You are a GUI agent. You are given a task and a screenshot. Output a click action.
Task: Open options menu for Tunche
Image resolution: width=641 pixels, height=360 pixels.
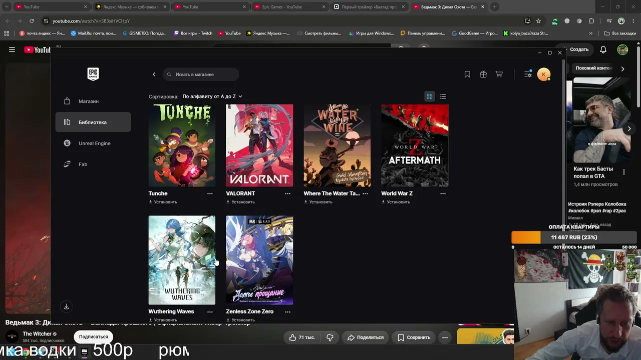(210, 193)
